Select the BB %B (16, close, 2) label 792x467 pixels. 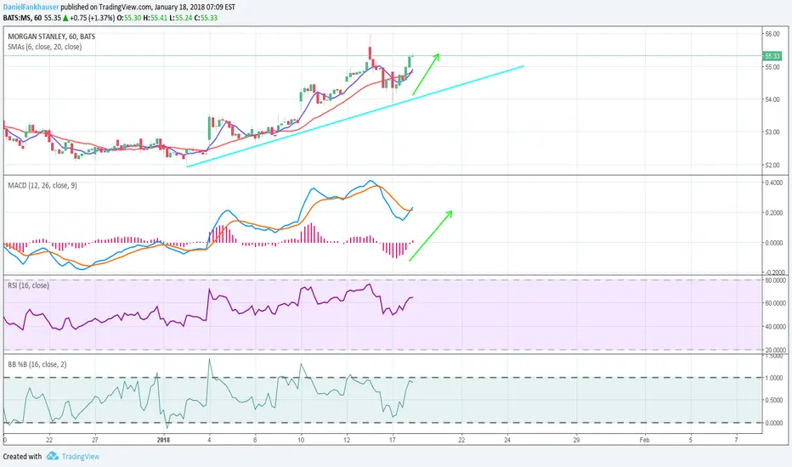pos(37,364)
